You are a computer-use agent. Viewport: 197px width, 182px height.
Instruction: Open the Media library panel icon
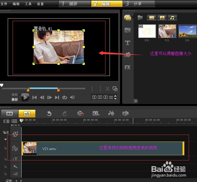127,18
